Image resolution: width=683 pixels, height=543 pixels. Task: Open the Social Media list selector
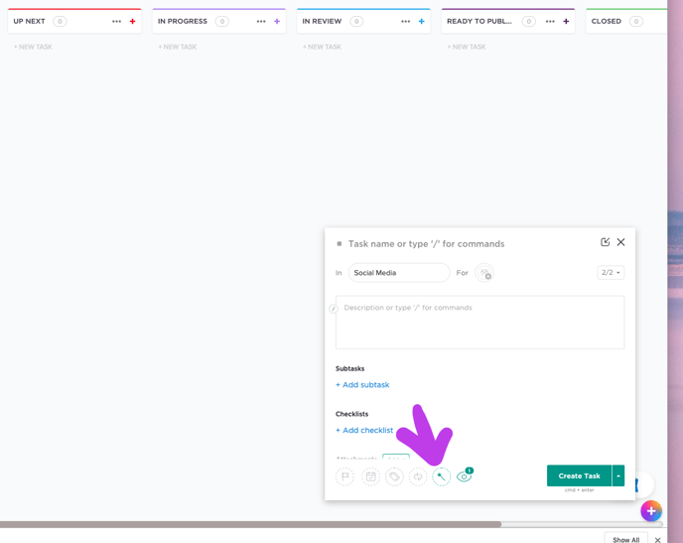click(x=398, y=273)
